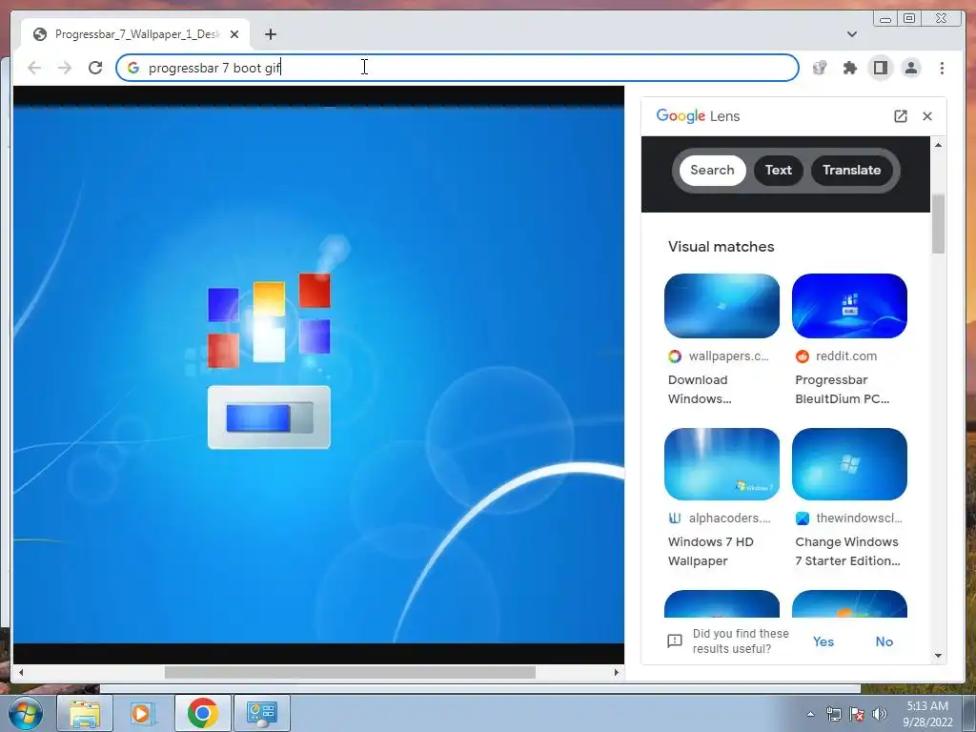Click the address bar text field
This screenshot has height=732, width=976.
click(457, 68)
